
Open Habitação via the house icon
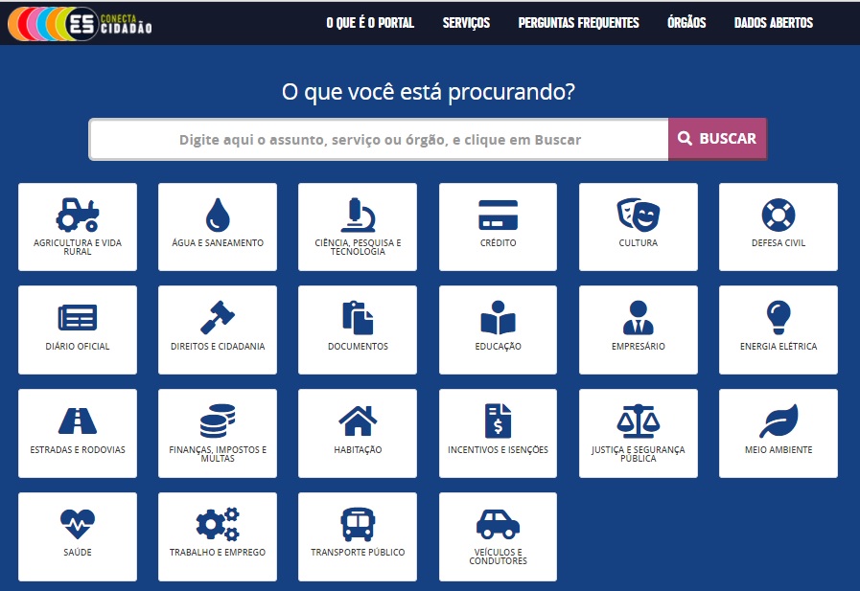tap(357, 420)
